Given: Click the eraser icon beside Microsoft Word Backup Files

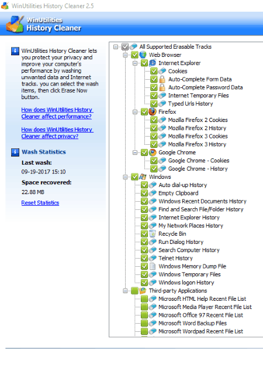Looking at the screenshot, I should click(153, 323).
